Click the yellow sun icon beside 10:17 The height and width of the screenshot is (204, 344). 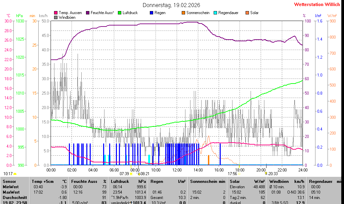(15, 174)
